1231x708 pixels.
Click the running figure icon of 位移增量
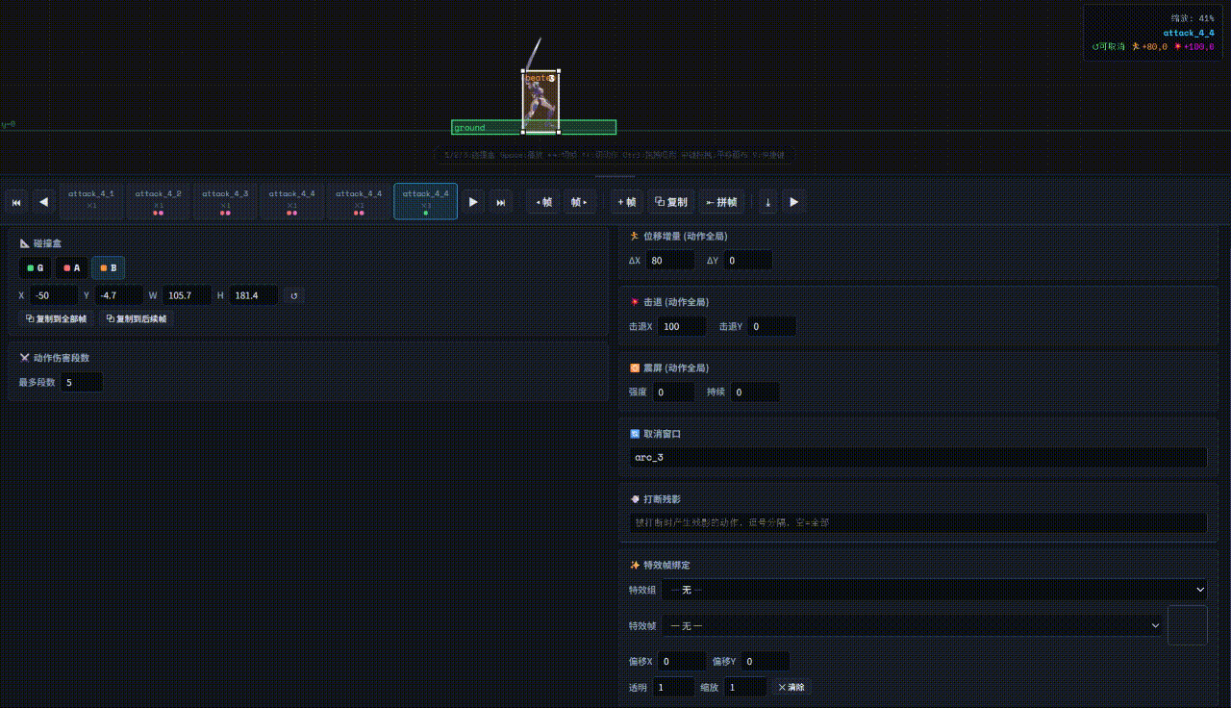click(634, 236)
